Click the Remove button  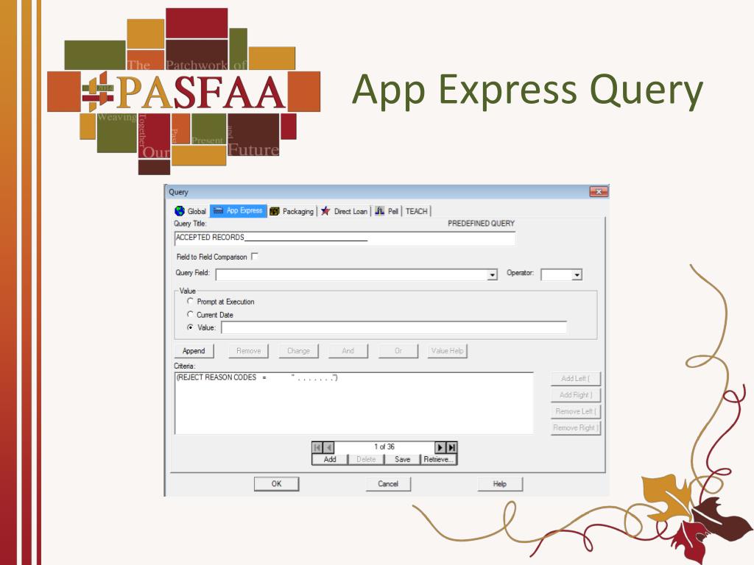pyautogui.click(x=249, y=351)
